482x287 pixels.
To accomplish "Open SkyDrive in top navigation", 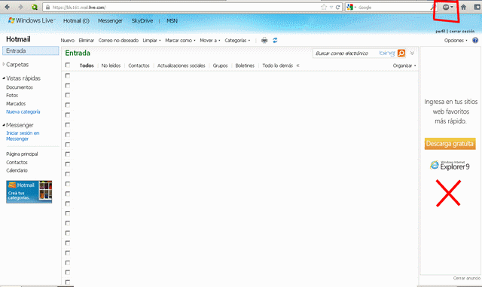I will [x=142, y=20].
